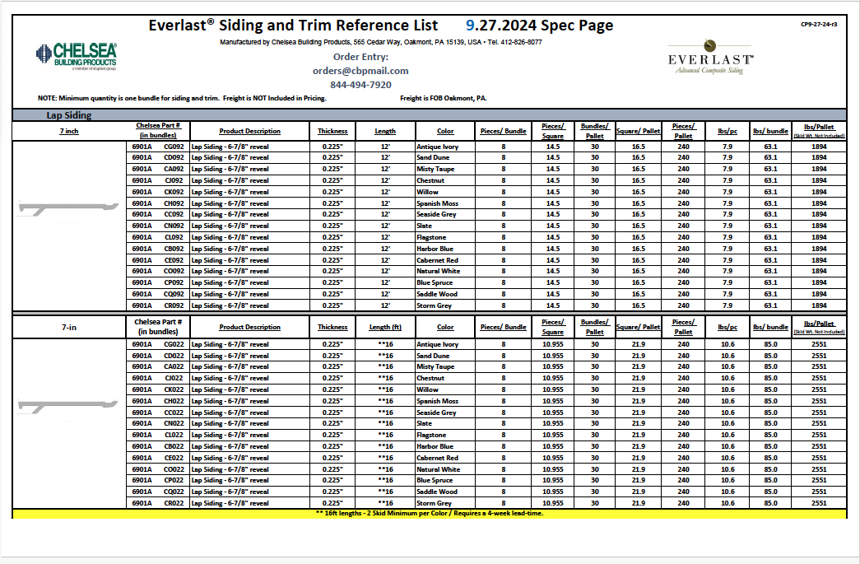Click the "Order Entry:" label
Image resolution: width=860 pixels, height=564 pixels.
pyautogui.click(x=361, y=57)
